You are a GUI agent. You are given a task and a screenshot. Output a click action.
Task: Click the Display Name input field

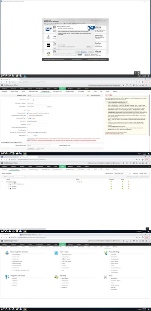tap(37, 100)
